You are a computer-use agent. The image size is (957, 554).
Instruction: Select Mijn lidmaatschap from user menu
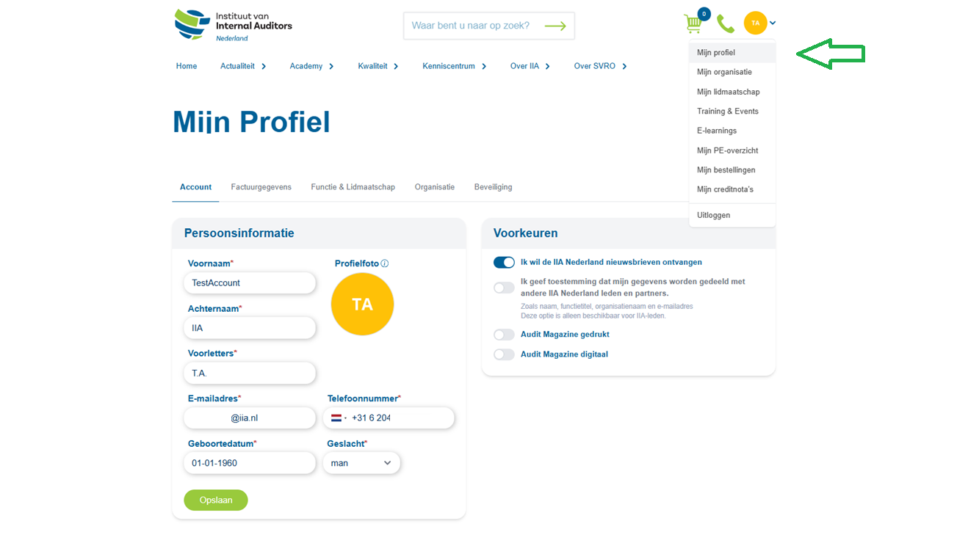pos(728,92)
